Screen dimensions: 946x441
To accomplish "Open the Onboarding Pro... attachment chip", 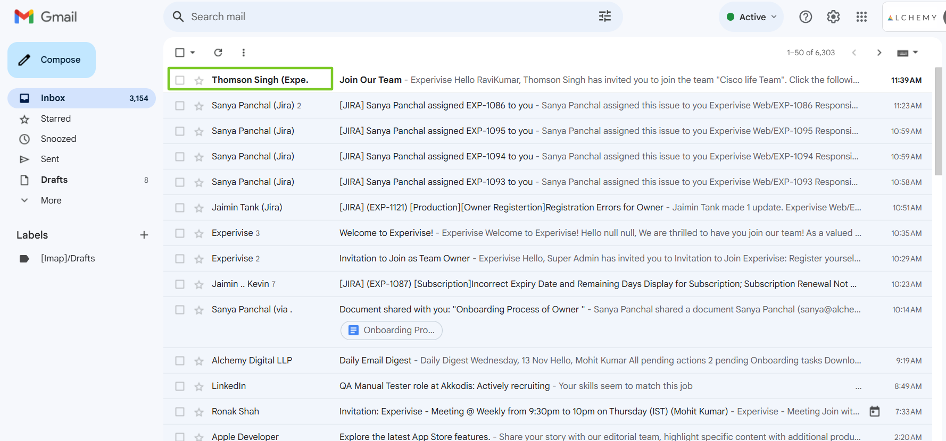I will 392,330.
